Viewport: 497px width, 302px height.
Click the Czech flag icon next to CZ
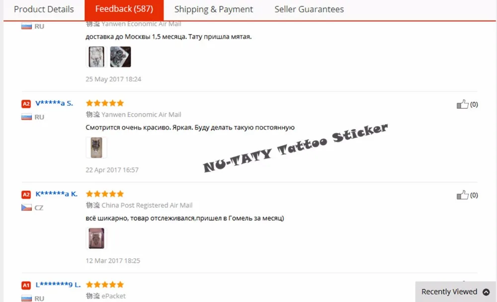click(x=26, y=208)
